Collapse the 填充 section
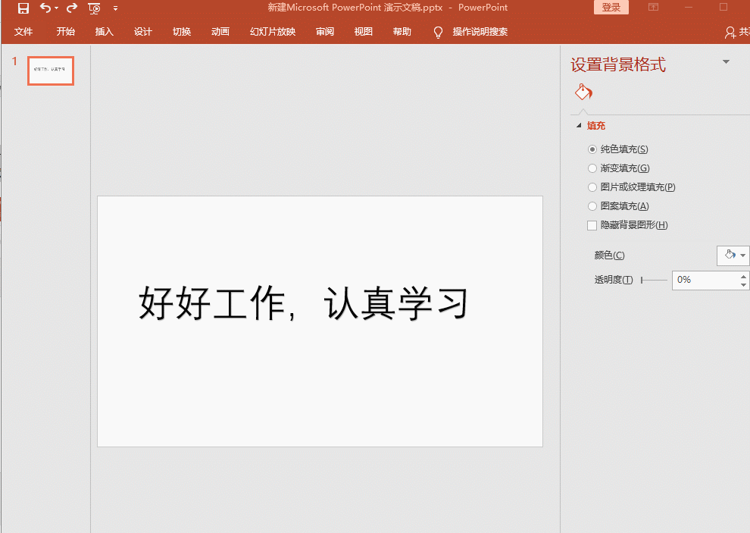 (x=579, y=125)
